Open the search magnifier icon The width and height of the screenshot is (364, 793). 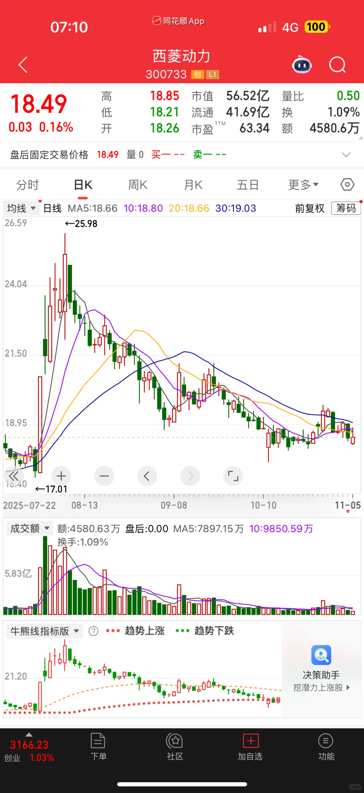point(337,65)
